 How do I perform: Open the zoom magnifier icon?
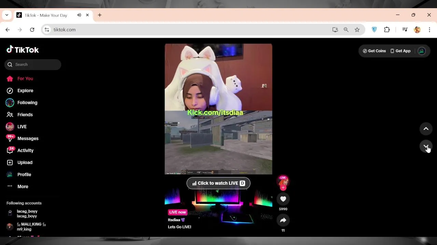coord(346,30)
